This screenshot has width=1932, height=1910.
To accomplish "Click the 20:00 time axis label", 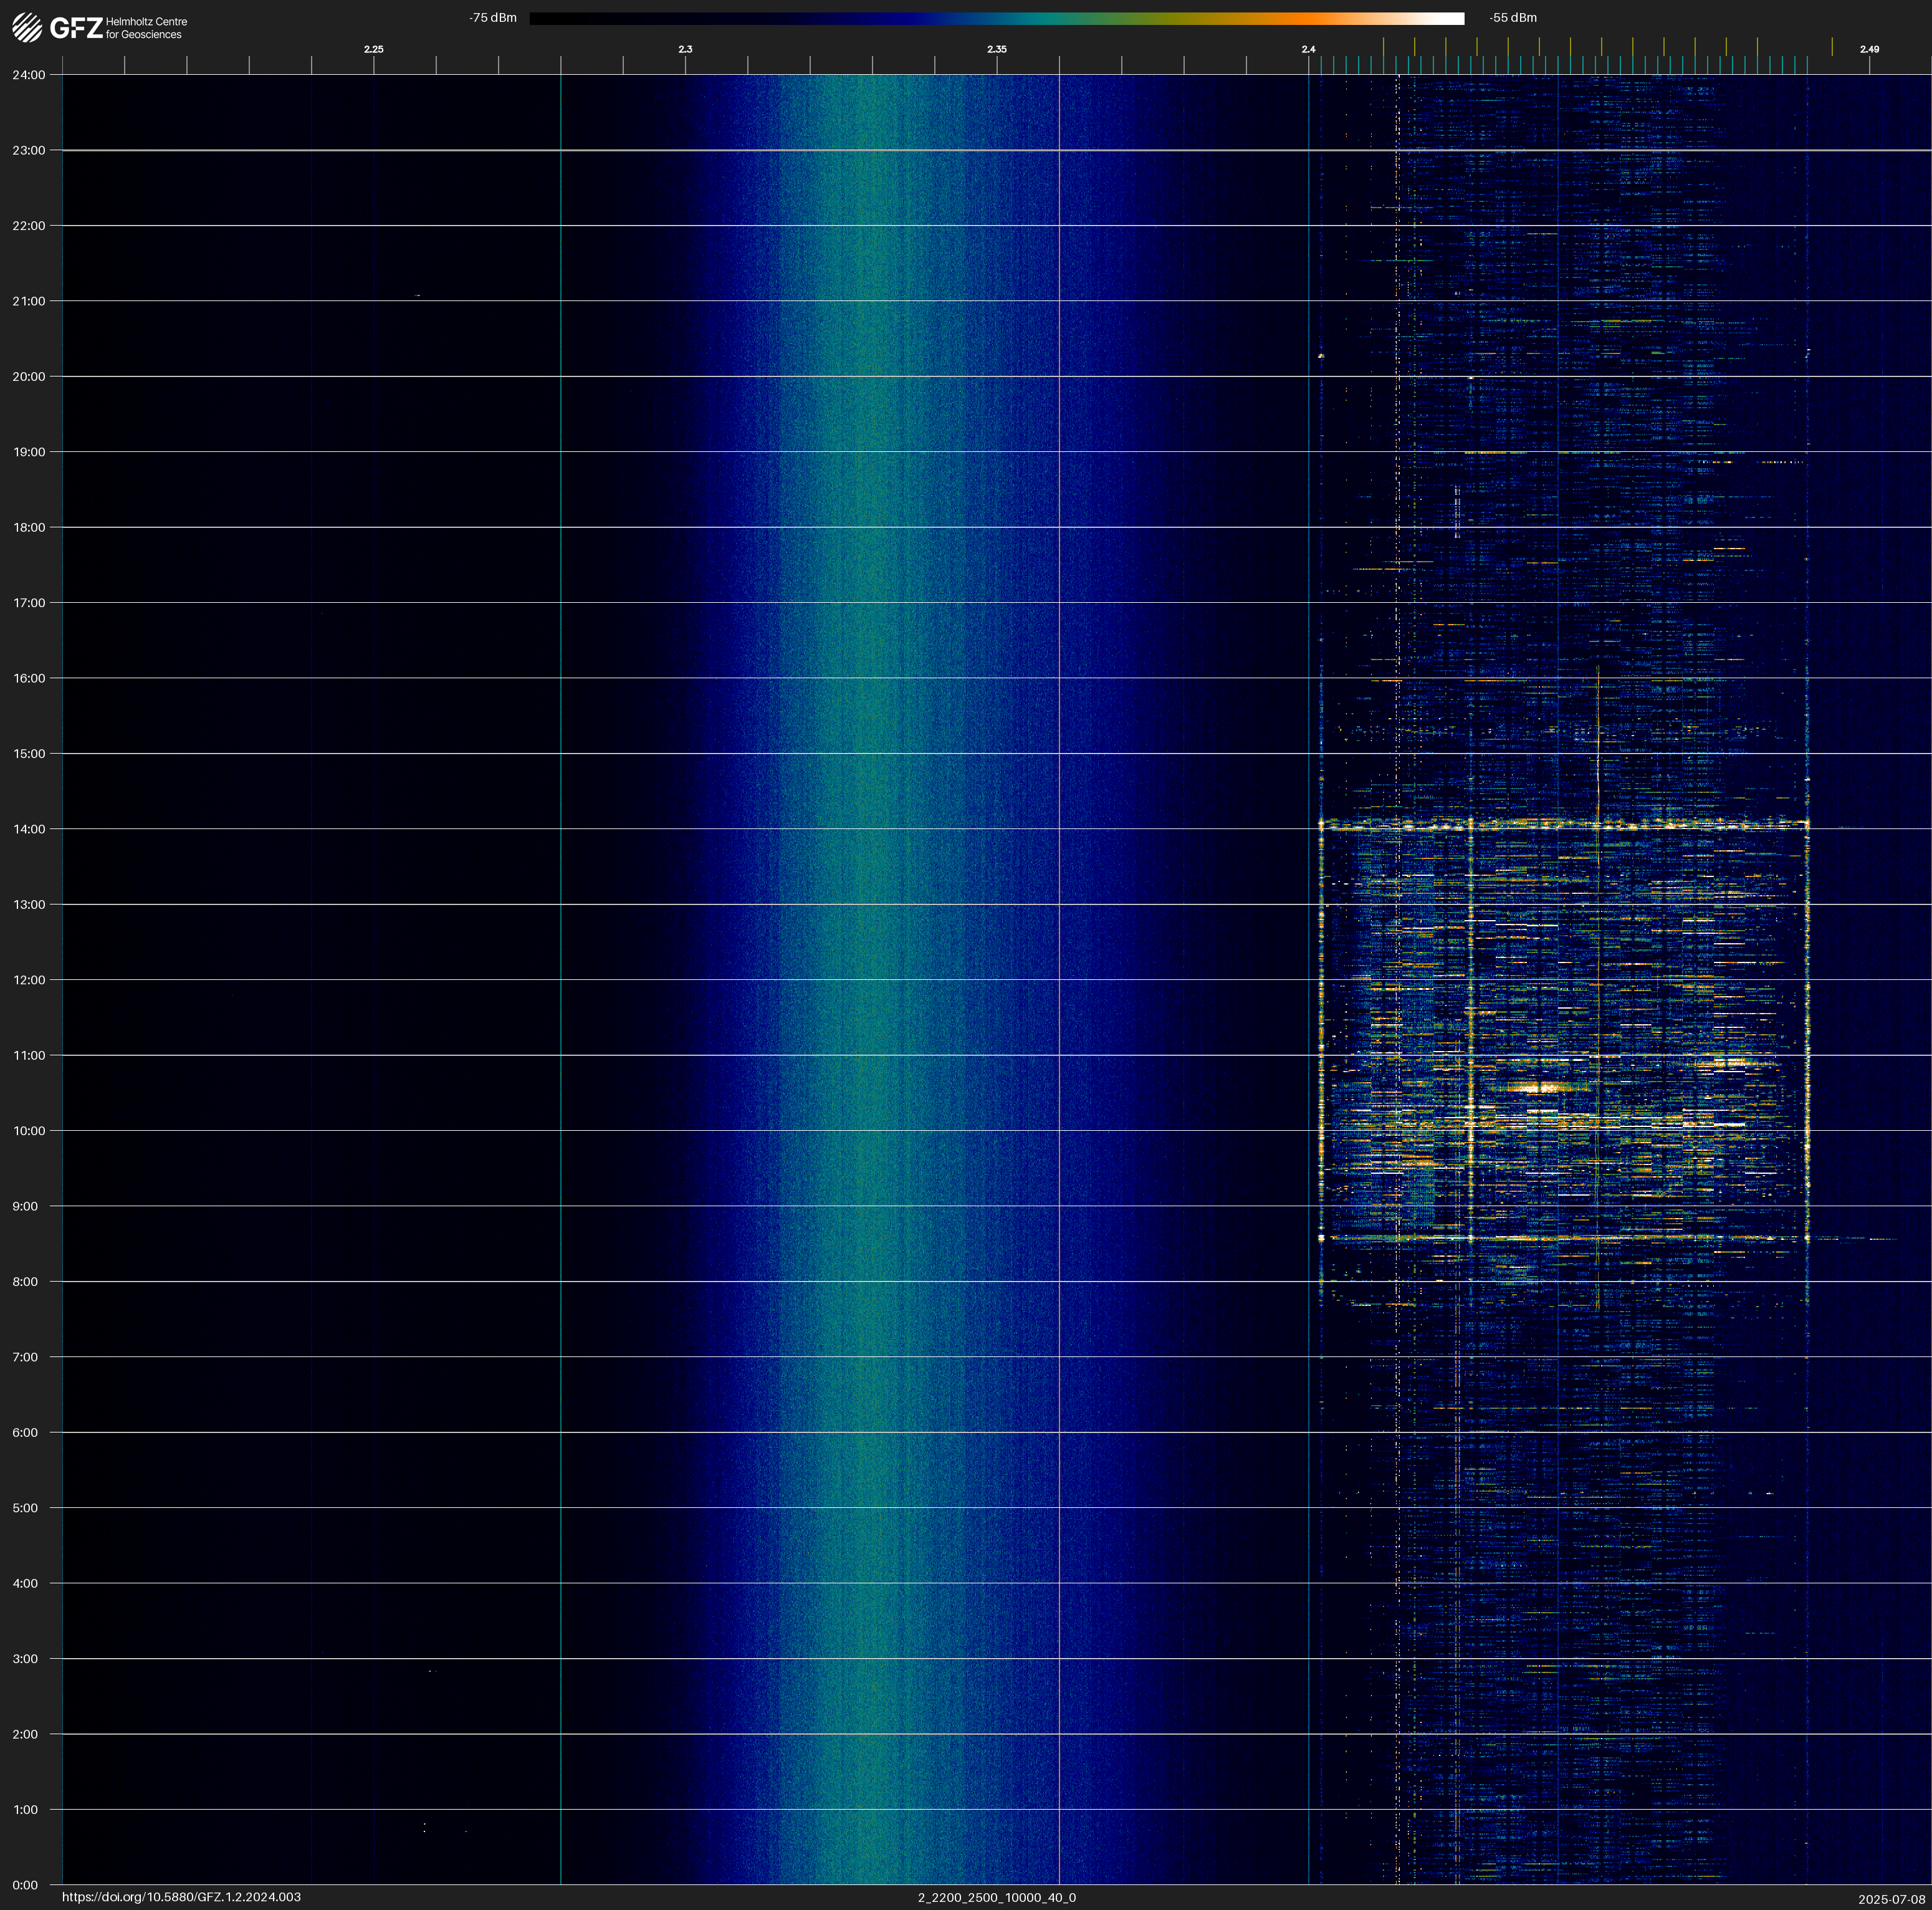I will tap(29, 377).
